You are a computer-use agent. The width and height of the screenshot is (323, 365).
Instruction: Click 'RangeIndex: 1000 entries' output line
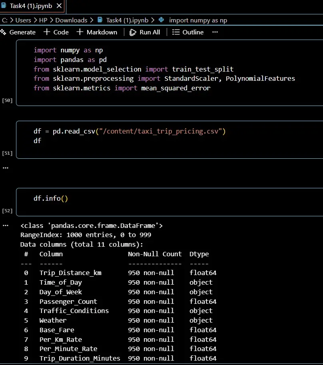(86, 235)
